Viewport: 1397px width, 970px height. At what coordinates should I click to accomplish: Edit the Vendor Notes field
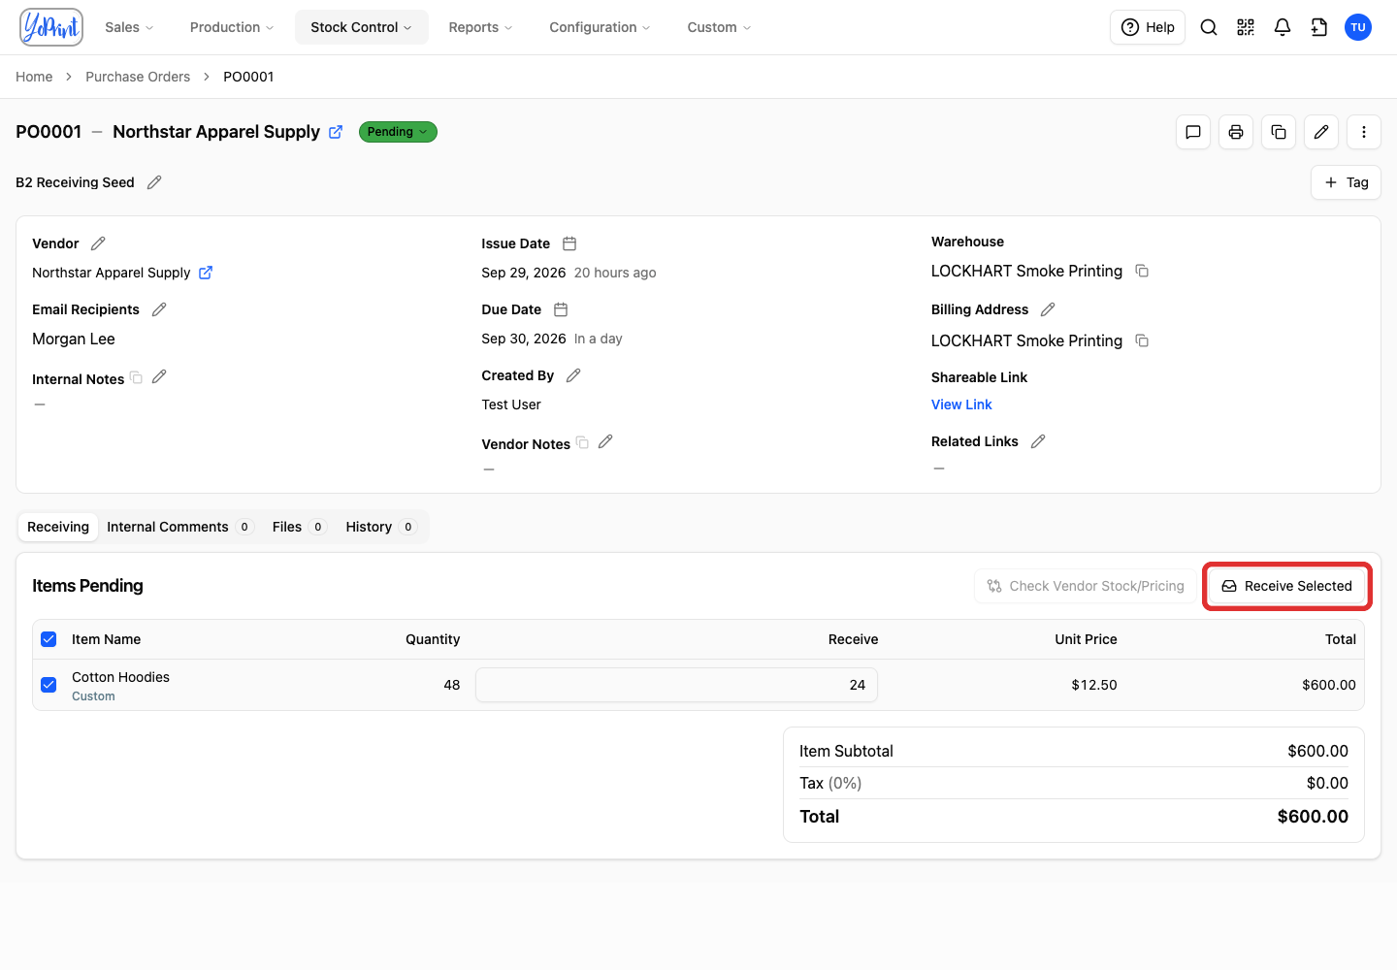(x=605, y=442)
